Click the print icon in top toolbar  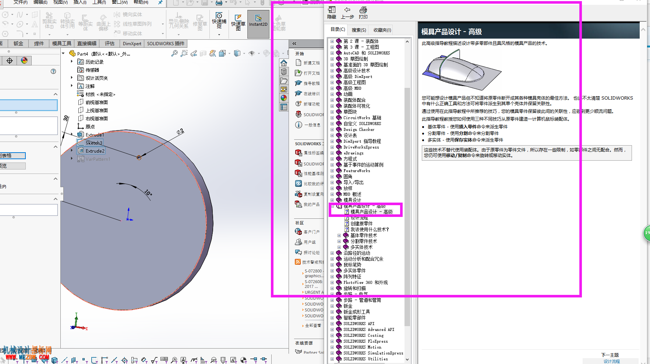tap(219, 3)
